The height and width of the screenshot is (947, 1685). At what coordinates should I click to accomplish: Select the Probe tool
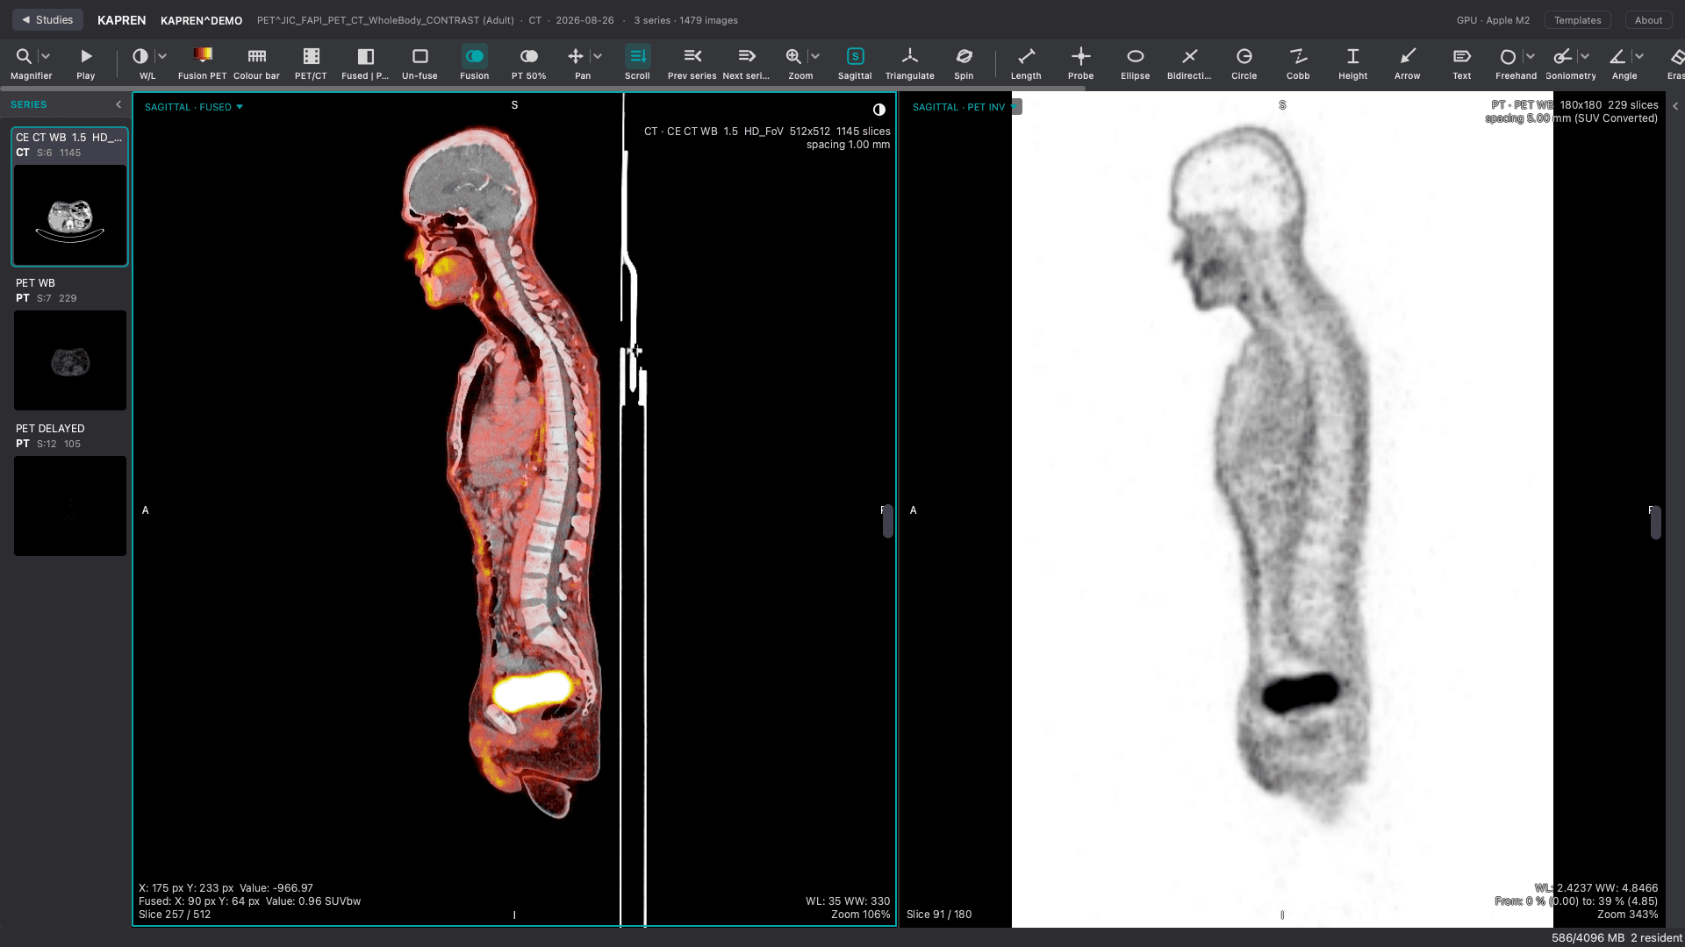[1081, 63]
